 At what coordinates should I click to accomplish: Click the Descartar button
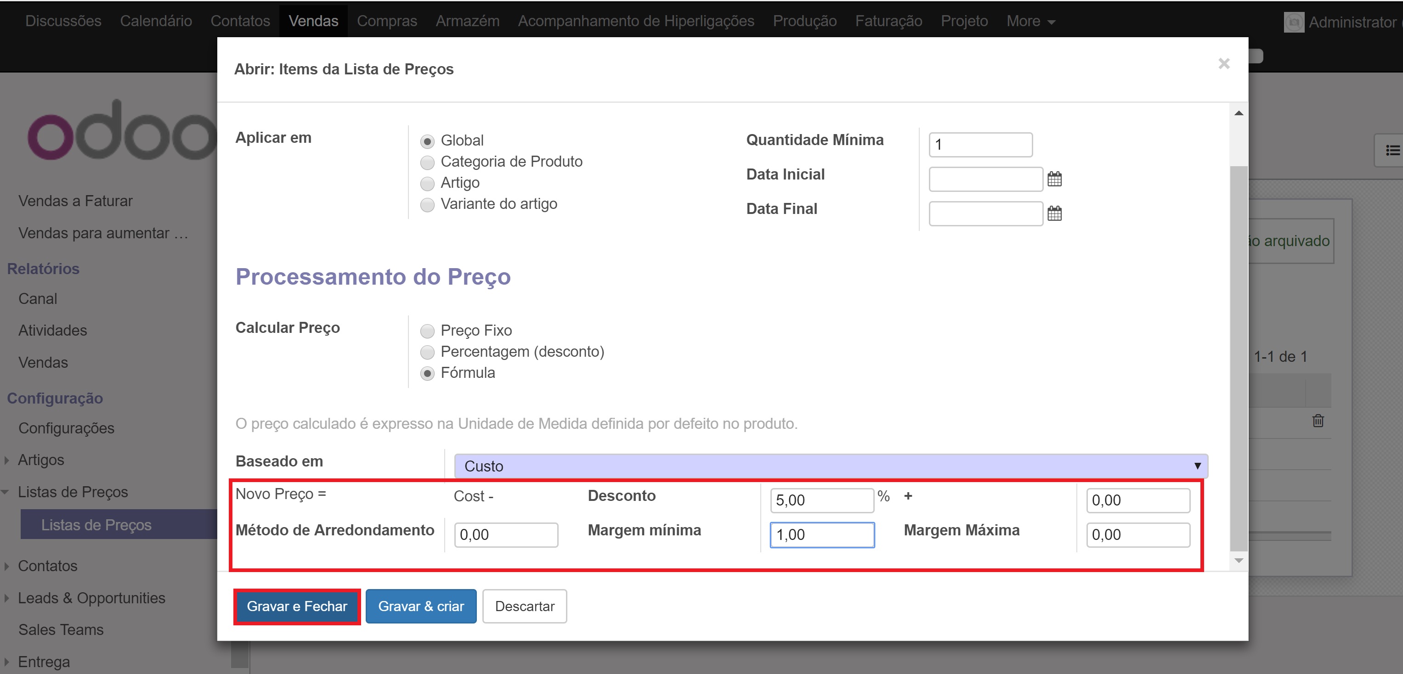(x=524, y=606)
